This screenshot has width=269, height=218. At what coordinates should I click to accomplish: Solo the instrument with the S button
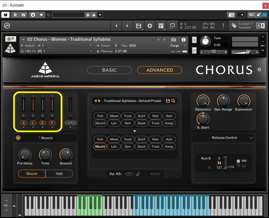click(x=194, y=39)
